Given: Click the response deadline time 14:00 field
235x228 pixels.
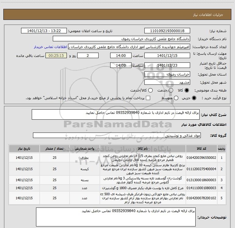Looking at the screenshot, I should (121, 55).
